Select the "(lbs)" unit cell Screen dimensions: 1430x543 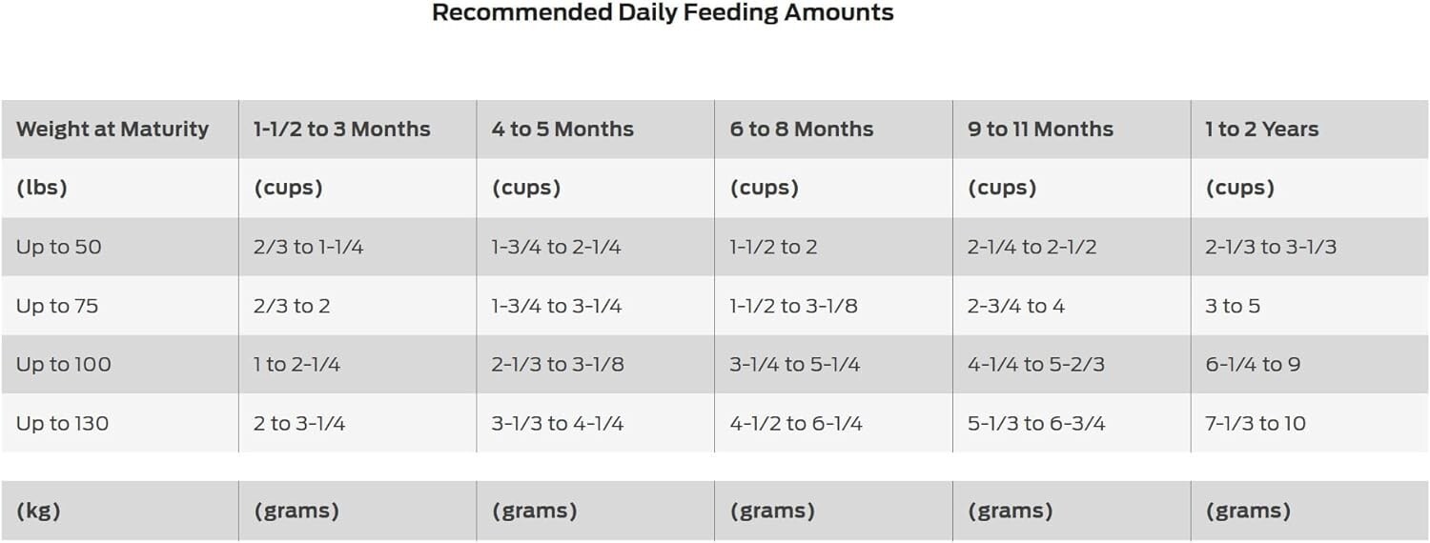pos(42,188)
